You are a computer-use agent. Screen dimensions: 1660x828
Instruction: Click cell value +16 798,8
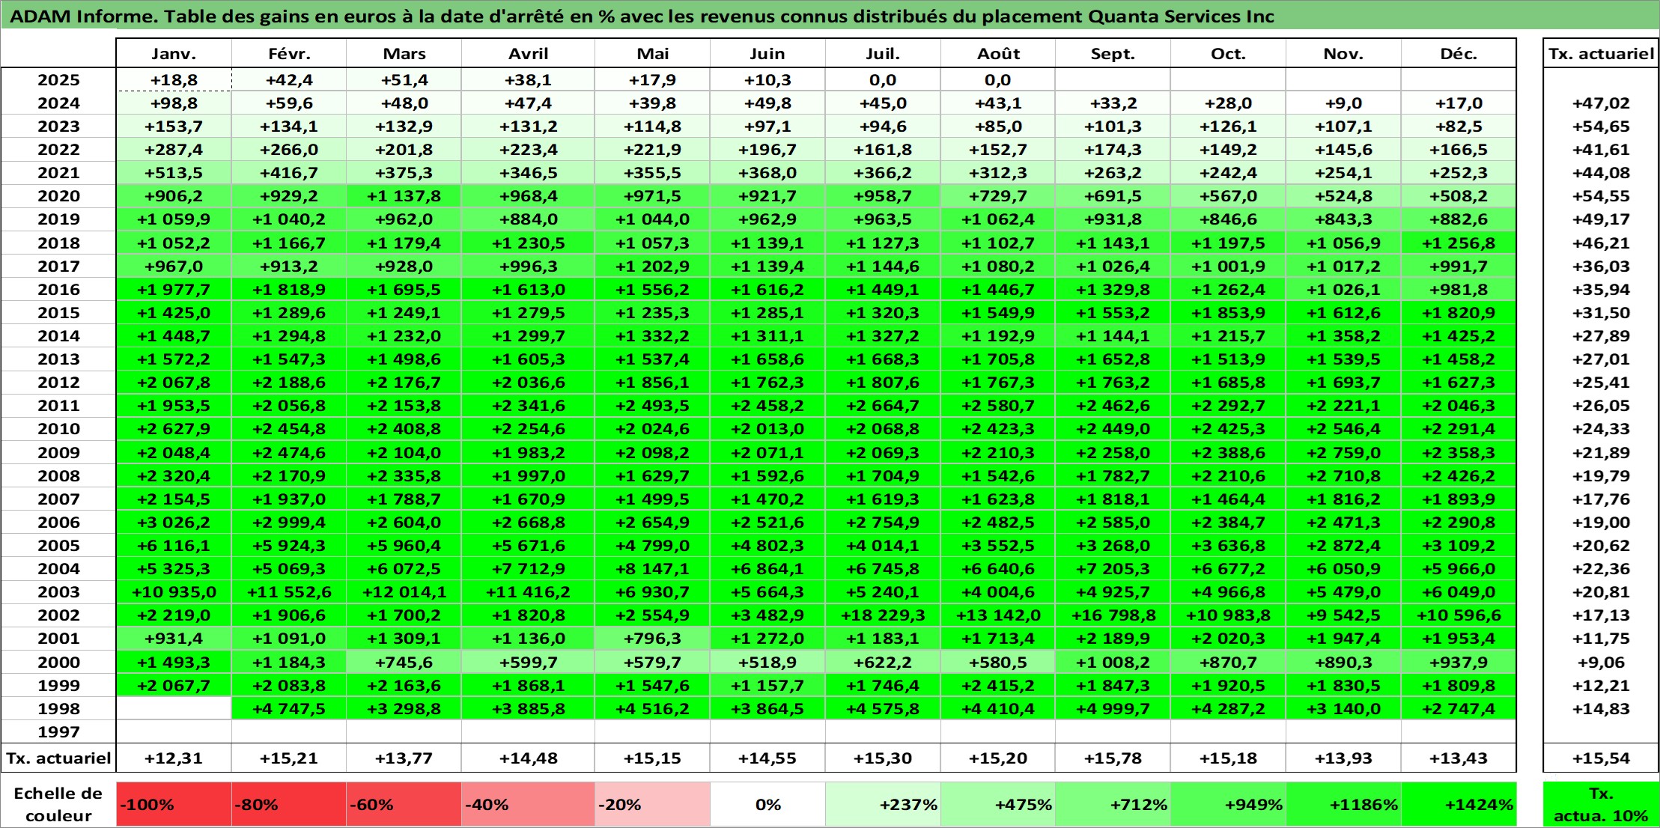tap(1113, 615)
